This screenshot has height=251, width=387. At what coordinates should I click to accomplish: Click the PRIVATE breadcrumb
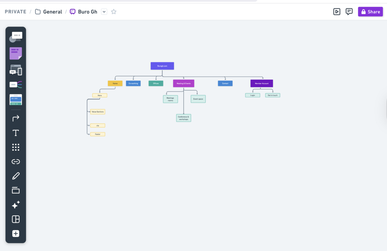[15, 12]
